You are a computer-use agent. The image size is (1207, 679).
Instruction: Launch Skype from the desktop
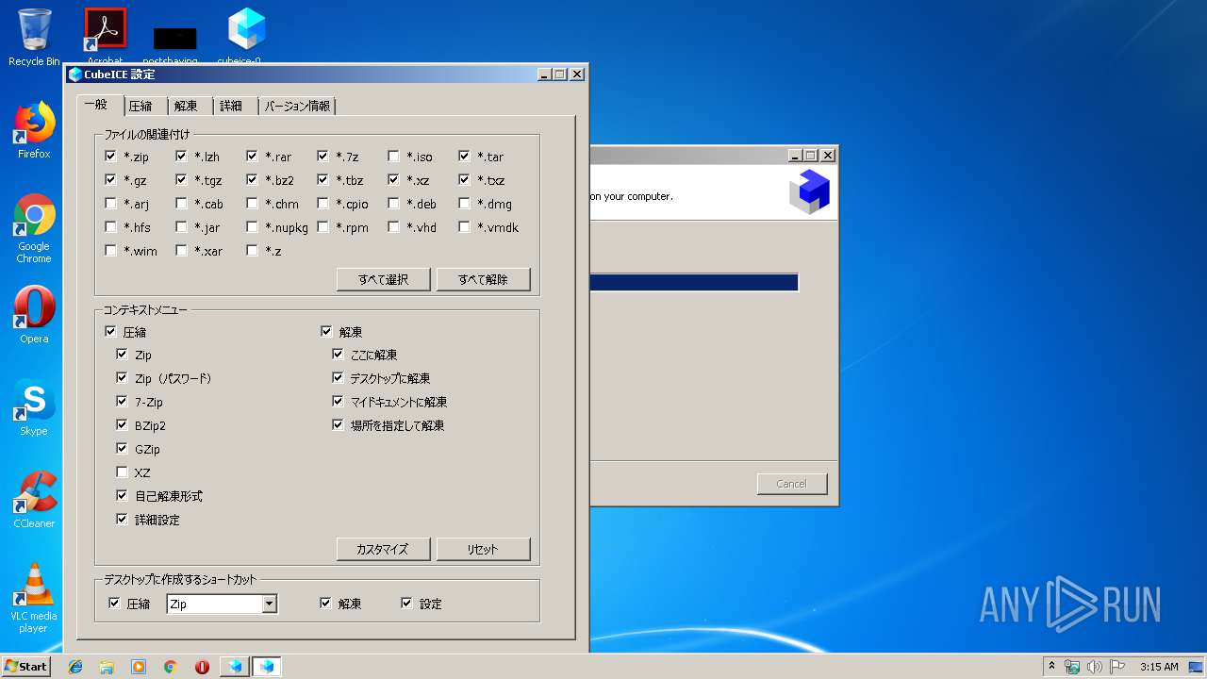coord(34,406)
